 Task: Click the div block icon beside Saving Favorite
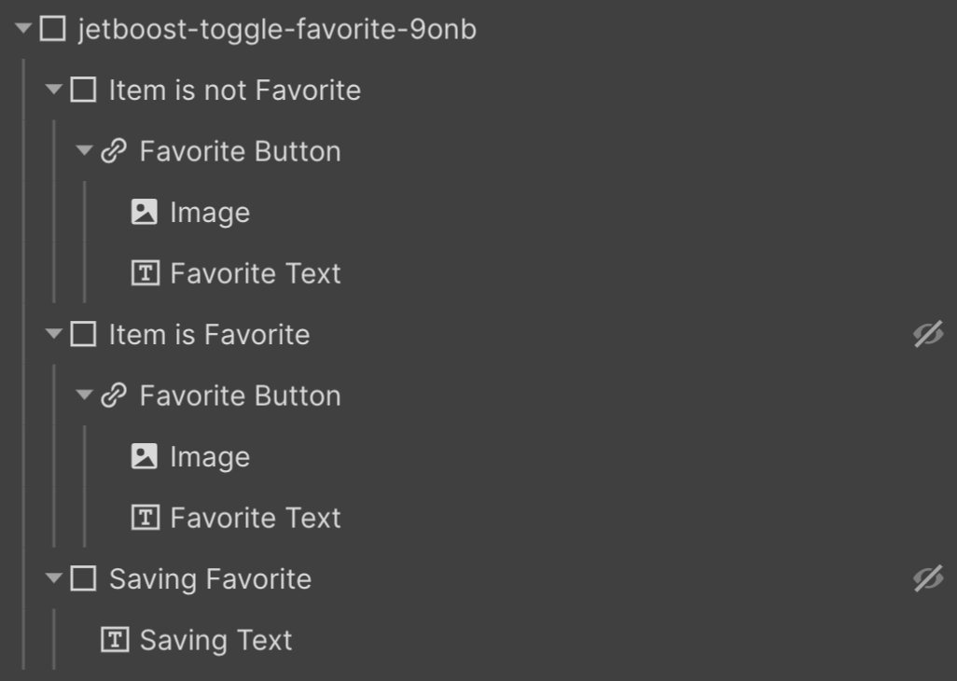click(84, 578)
